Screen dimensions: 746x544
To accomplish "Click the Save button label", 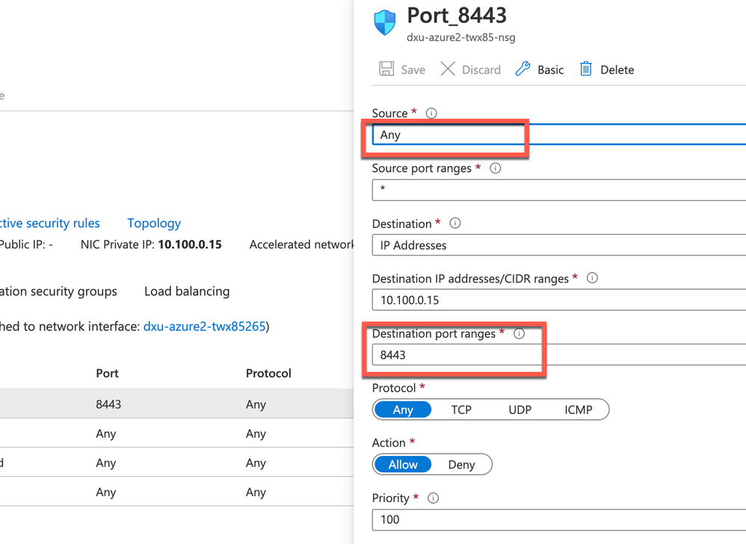I will [413, 70].
